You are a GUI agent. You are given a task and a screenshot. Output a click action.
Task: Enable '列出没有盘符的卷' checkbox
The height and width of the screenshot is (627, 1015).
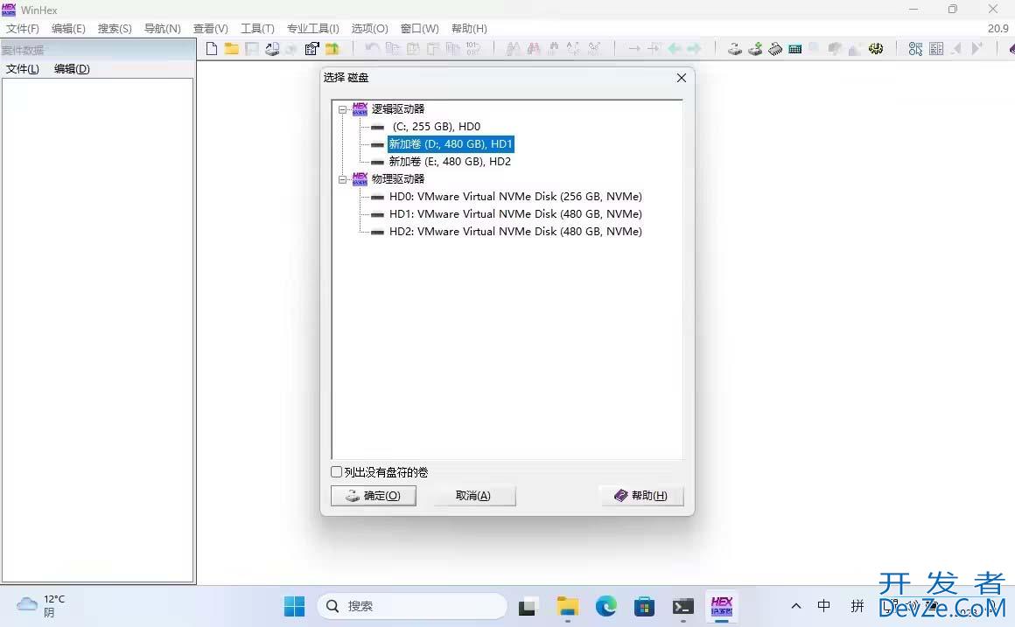click(337, 472)
